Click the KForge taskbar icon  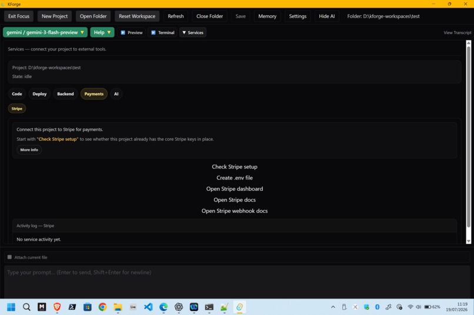(x=239, y=307)
